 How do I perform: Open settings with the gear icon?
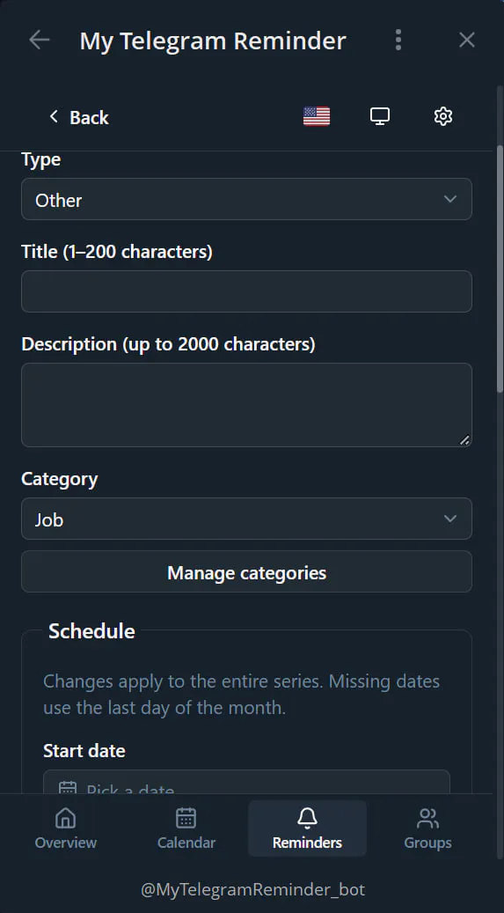443,116
